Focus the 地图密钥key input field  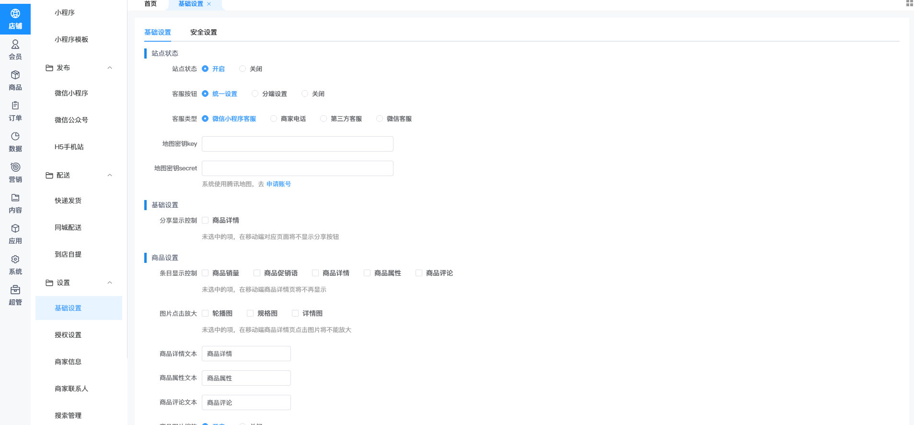click(298, 144)
